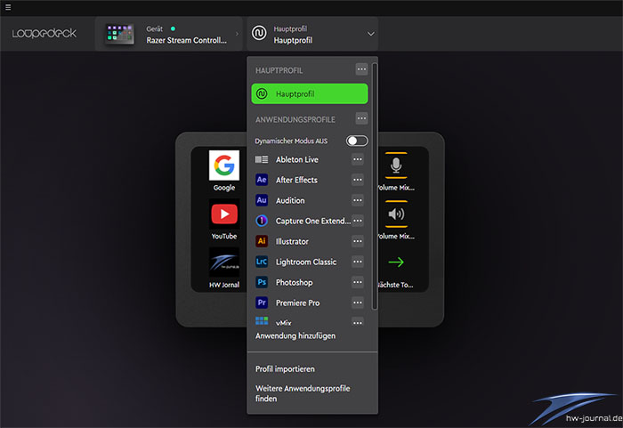The width and height of the screenshot is (623, 428).
Task: Open Anwendungsprofile section options menu
Action: (361, 118)
